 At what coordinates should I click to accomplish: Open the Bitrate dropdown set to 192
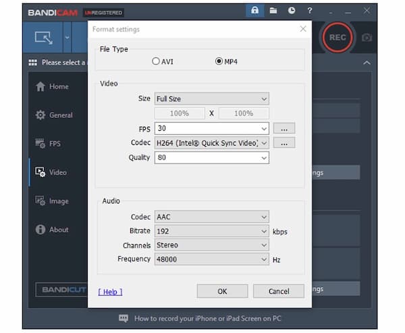[211, 231]
